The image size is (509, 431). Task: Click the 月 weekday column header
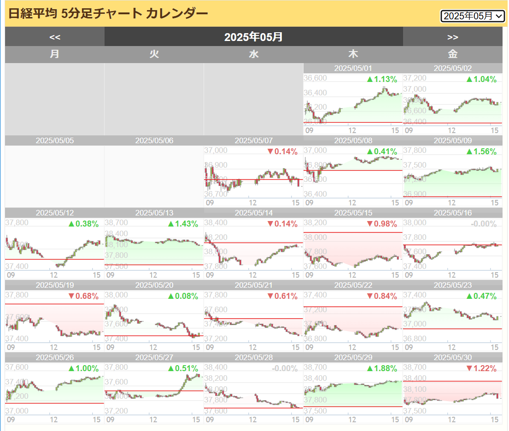[54, 54]
